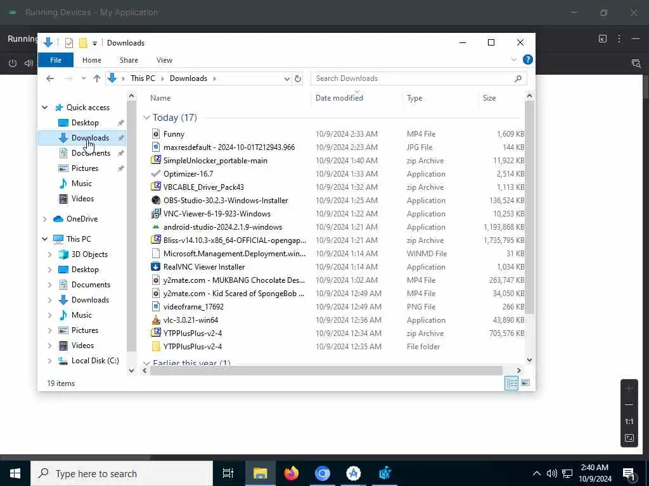Image resolution: width=649 pixels, height=486 pixels.
Task: Expand the 3D Objects tree node
Action: point(49,254)
